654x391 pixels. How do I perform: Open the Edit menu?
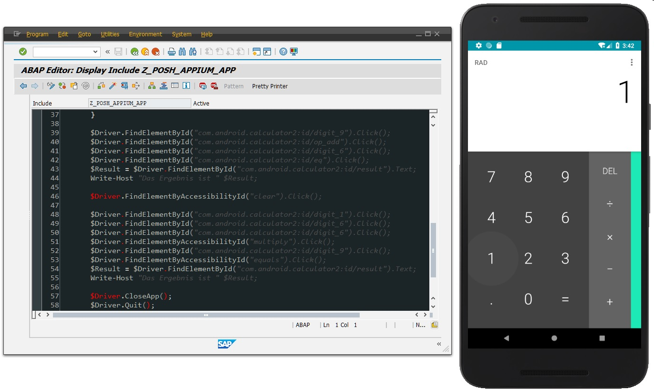[x=63, y=34]
